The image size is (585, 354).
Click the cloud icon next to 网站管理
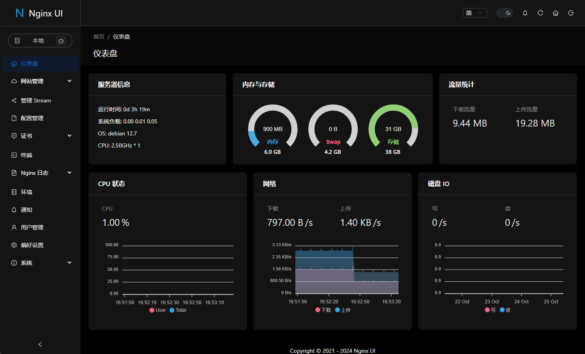[x=14, y=81]
